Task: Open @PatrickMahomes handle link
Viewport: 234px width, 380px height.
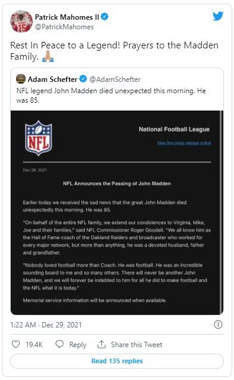Action: (64, 27)
